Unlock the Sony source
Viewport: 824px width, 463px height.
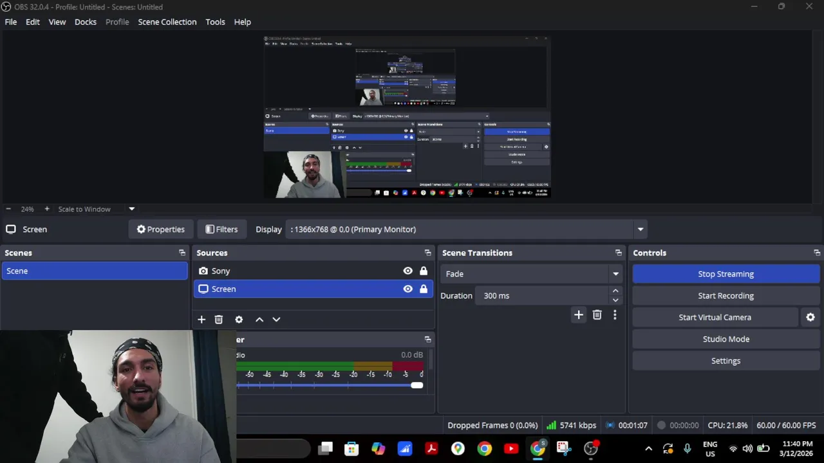coord(424,271)
